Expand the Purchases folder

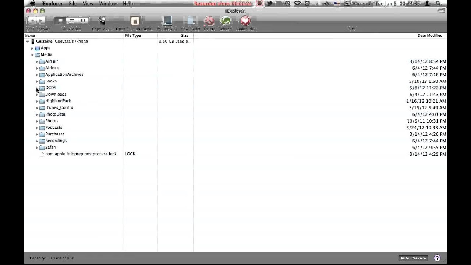(x=37, y=134)
